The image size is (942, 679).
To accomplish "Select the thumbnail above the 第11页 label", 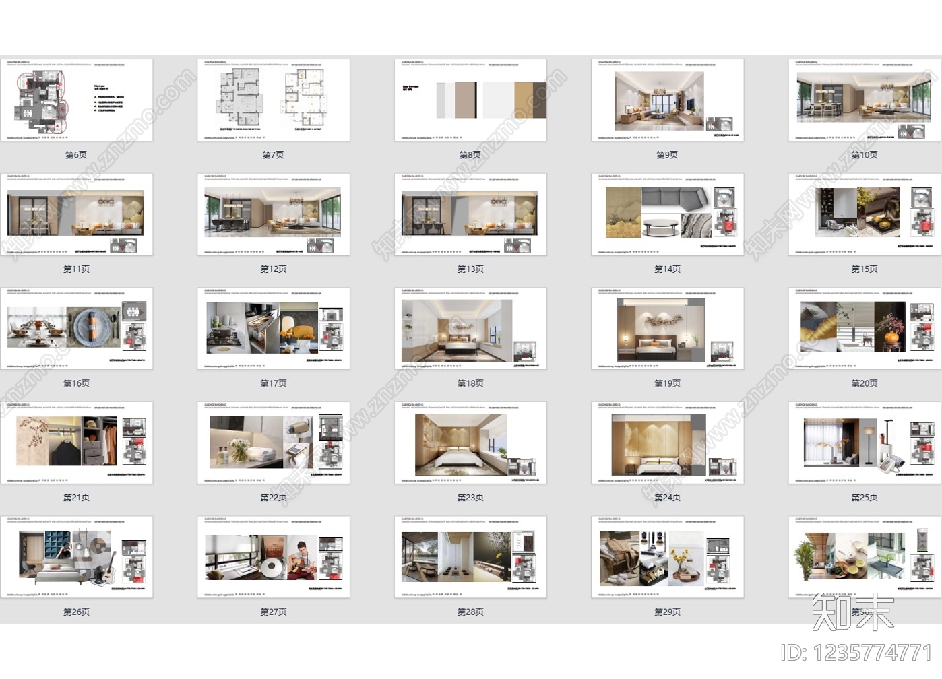I will [x=77, y=214].
